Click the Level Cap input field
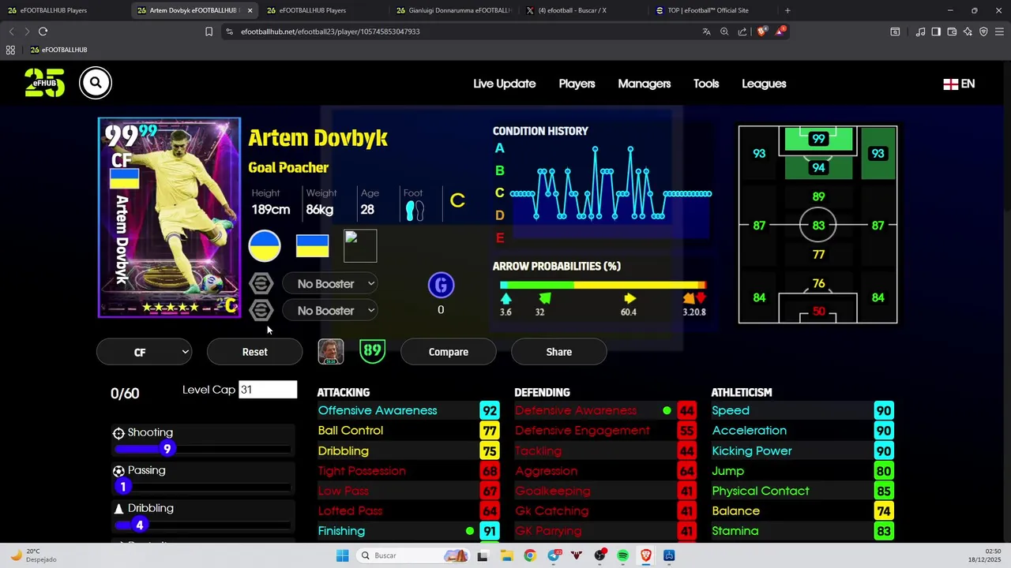The width and height of the screenshot is (1011, 568). pos(268,390)
